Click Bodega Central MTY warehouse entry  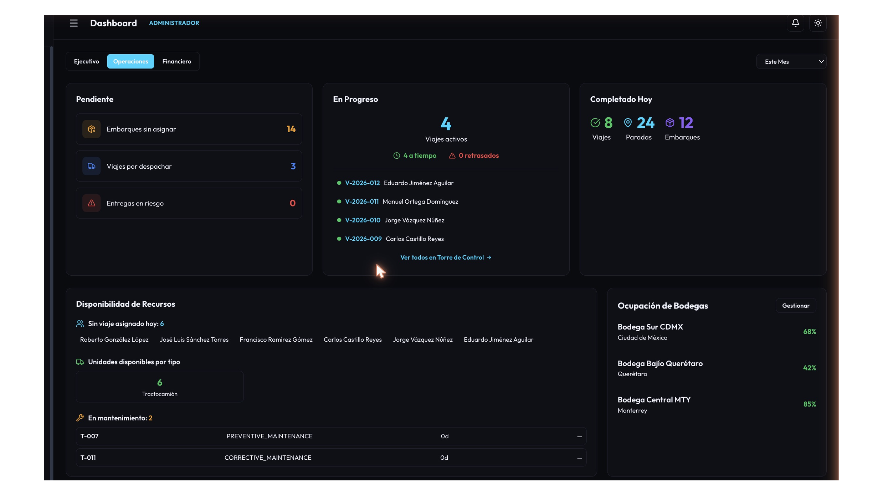(717, 404)
